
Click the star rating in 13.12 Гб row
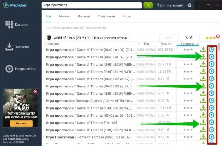[188, 108]
